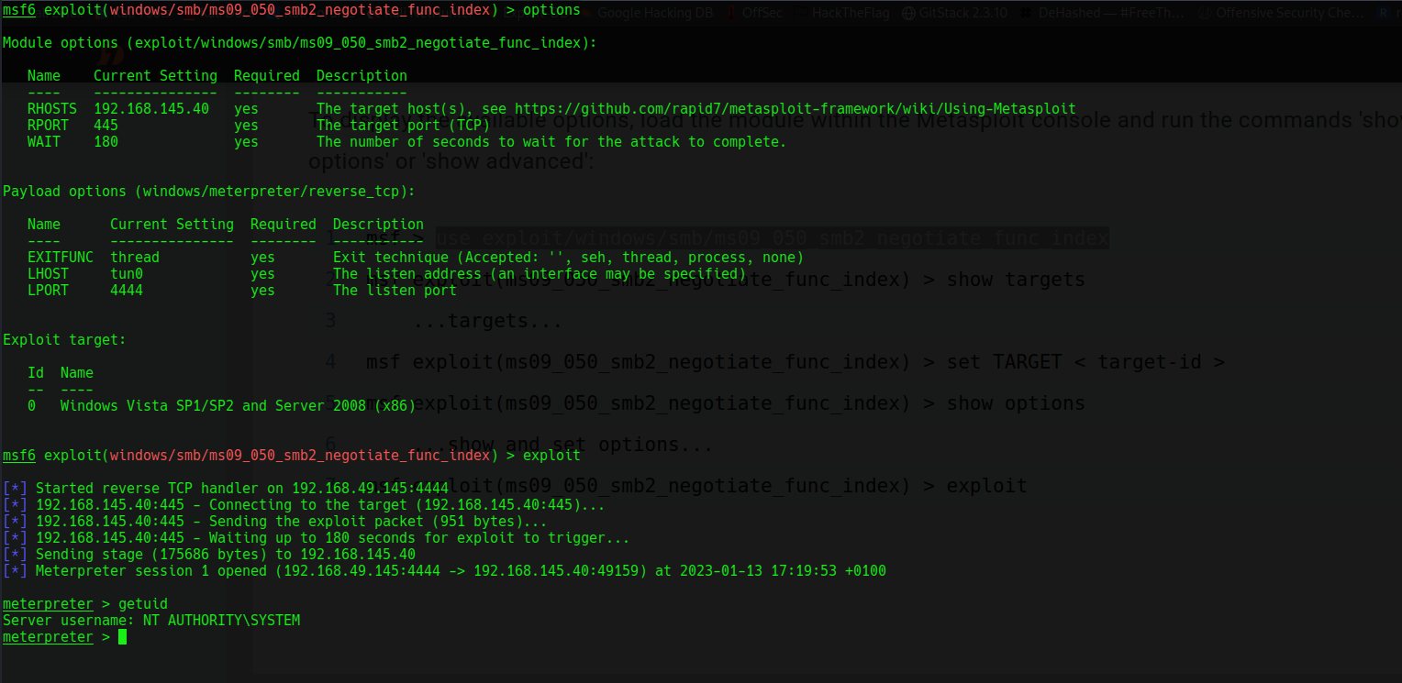
Task: Select the WAIT option name
Action: pyautogui.click(x=44, y=142)
